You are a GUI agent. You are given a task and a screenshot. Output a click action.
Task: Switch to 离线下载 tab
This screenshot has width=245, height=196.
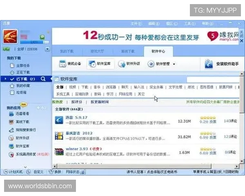point(128,51)
